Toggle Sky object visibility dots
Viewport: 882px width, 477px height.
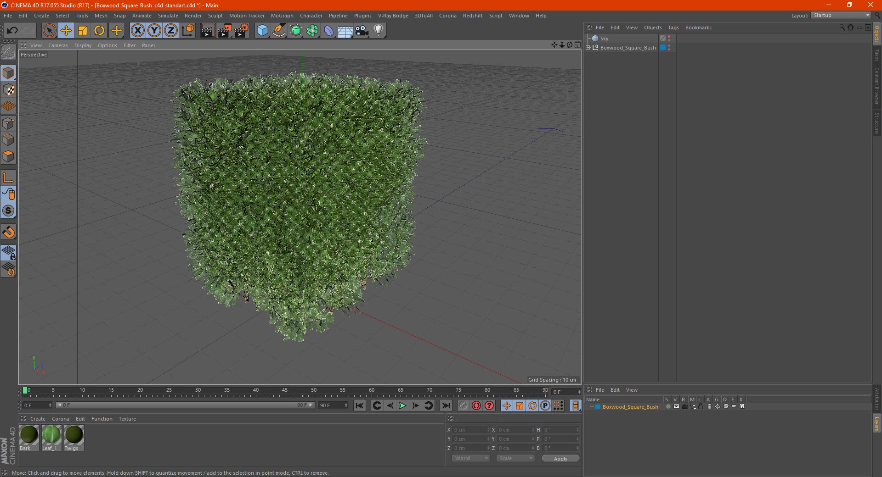[669, 39]
